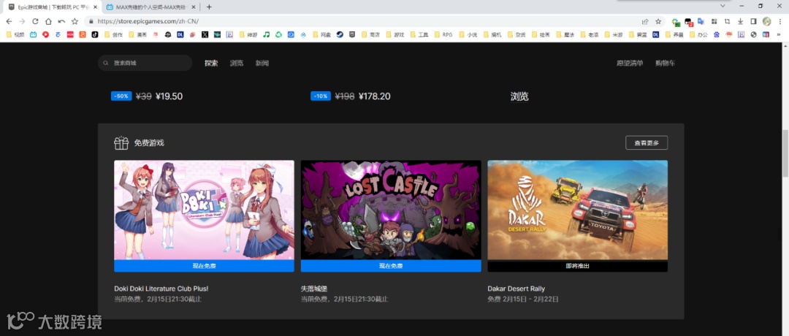789x336 pixels.
Task: Open the Chrome three-dot menu
Action: coord(780,21)
